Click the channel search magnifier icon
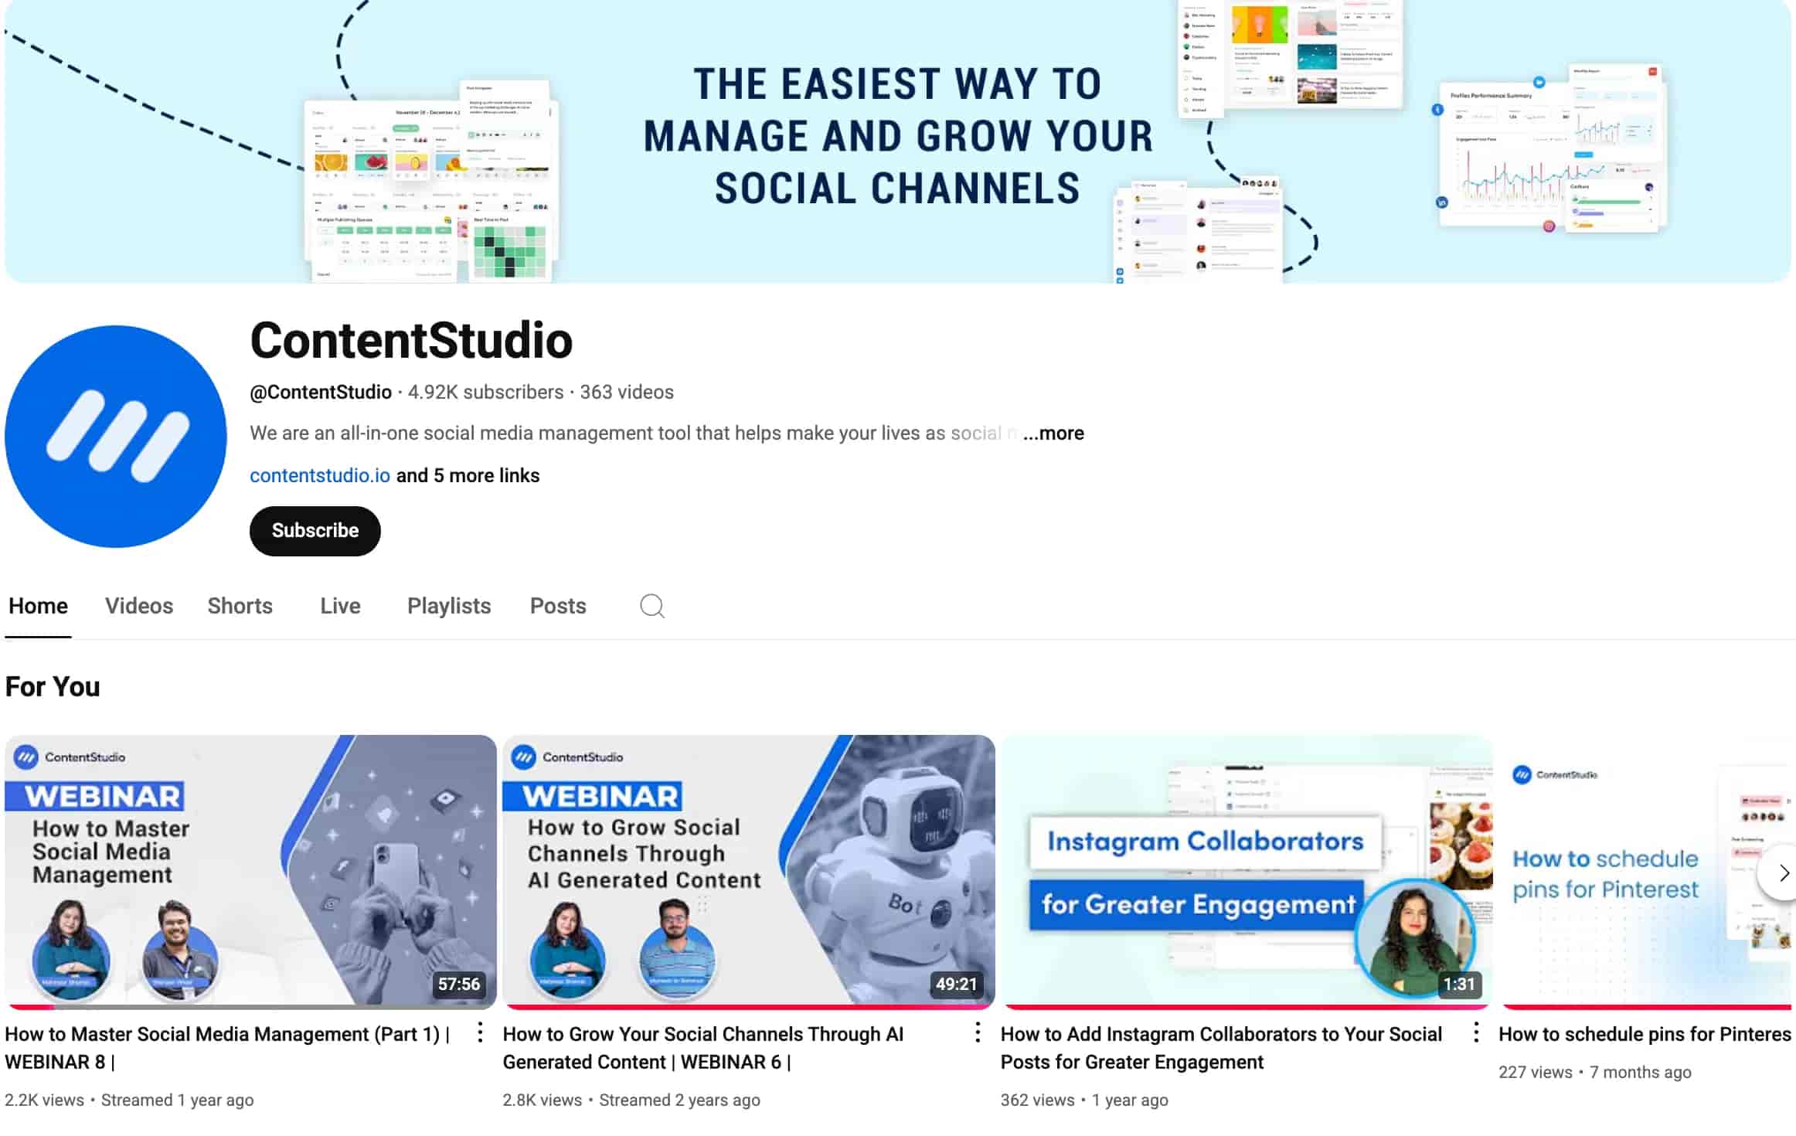Viewport: 1796px width, 1136px height. point(651,606)
